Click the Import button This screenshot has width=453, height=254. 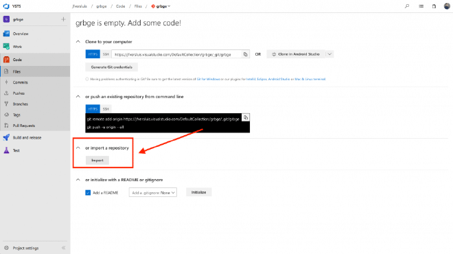pos(97,160)
